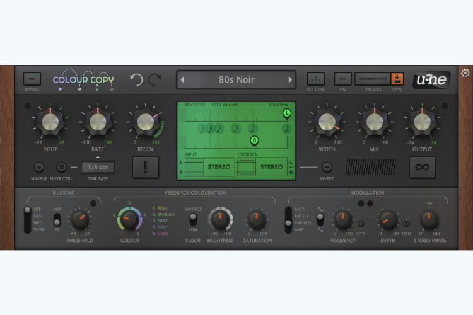Screen dimensions: 473x315
Task: Open settings with the gear icon
Action: 465,72
